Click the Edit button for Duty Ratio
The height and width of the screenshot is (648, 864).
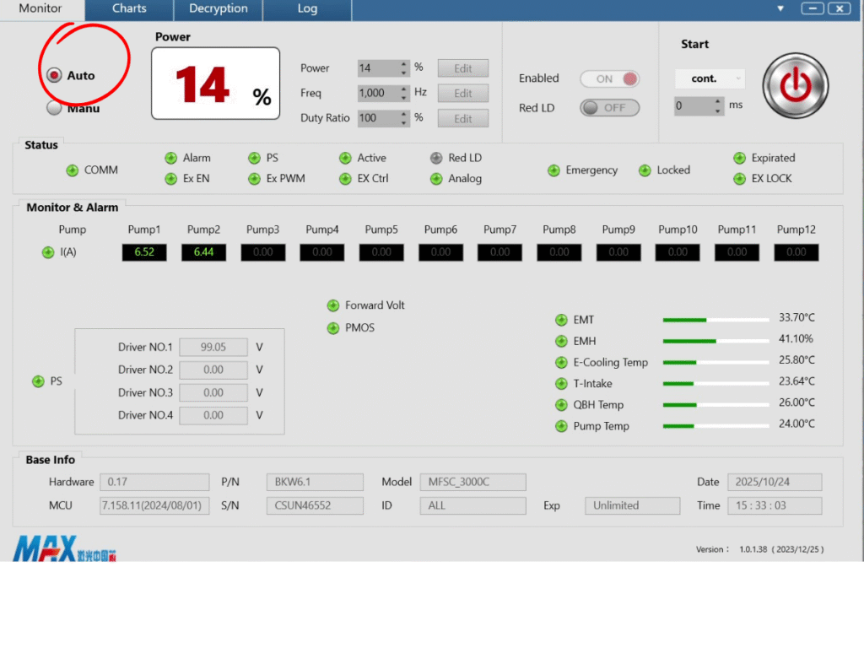pos(462,119)
